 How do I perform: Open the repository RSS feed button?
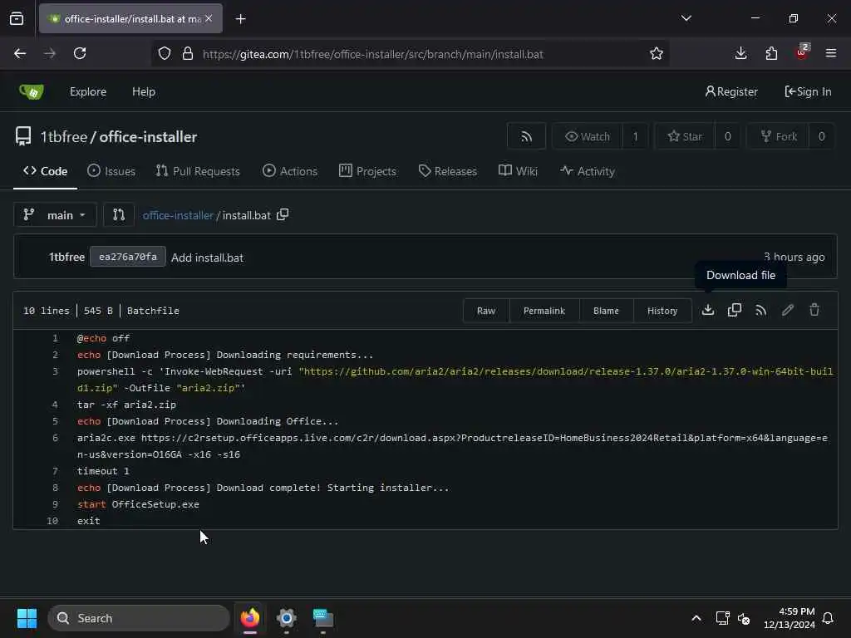click(526, 136)
